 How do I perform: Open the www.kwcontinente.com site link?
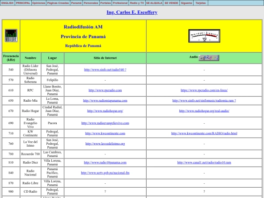[105, 133]
